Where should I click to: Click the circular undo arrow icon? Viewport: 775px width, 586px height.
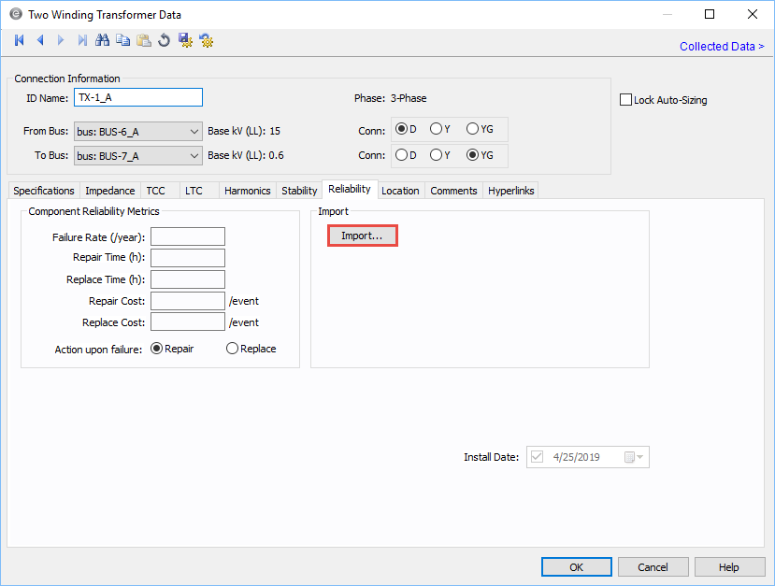(x=165, y=40)
